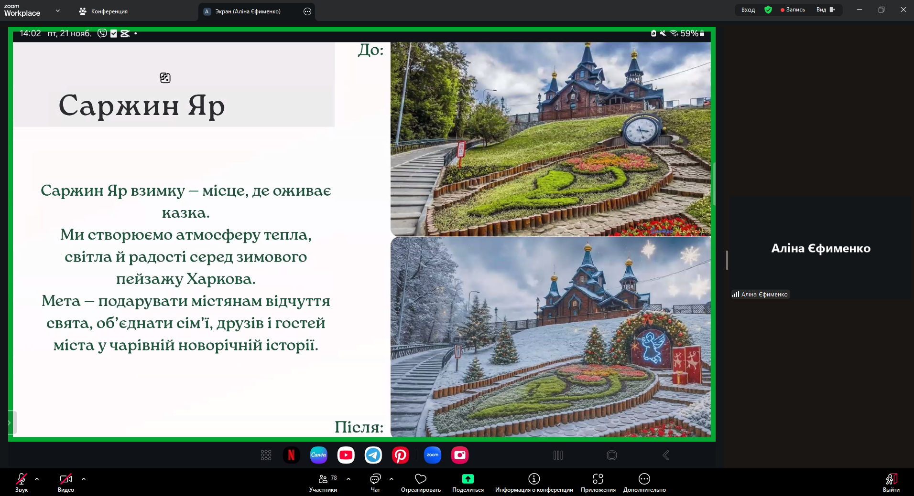This screenshot has width=914, height=496.
Task: Open the Telegram app icon
Action: (373, 455)
